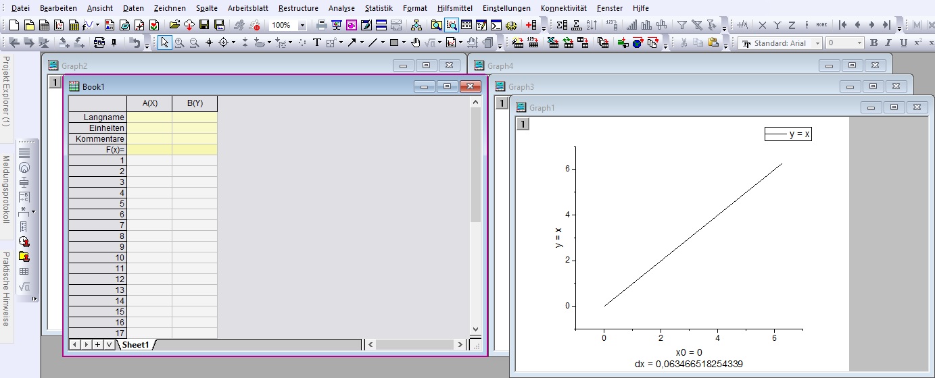Image resolution: width=935 pixels, height=378 pixels.
Task: Click the red clock icon in side toolbar
Action: [x=25, y=242]
